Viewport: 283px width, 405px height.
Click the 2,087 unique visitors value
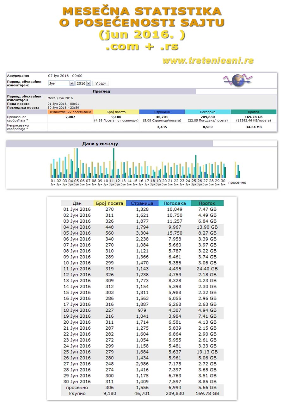click(x=70, y=117)
